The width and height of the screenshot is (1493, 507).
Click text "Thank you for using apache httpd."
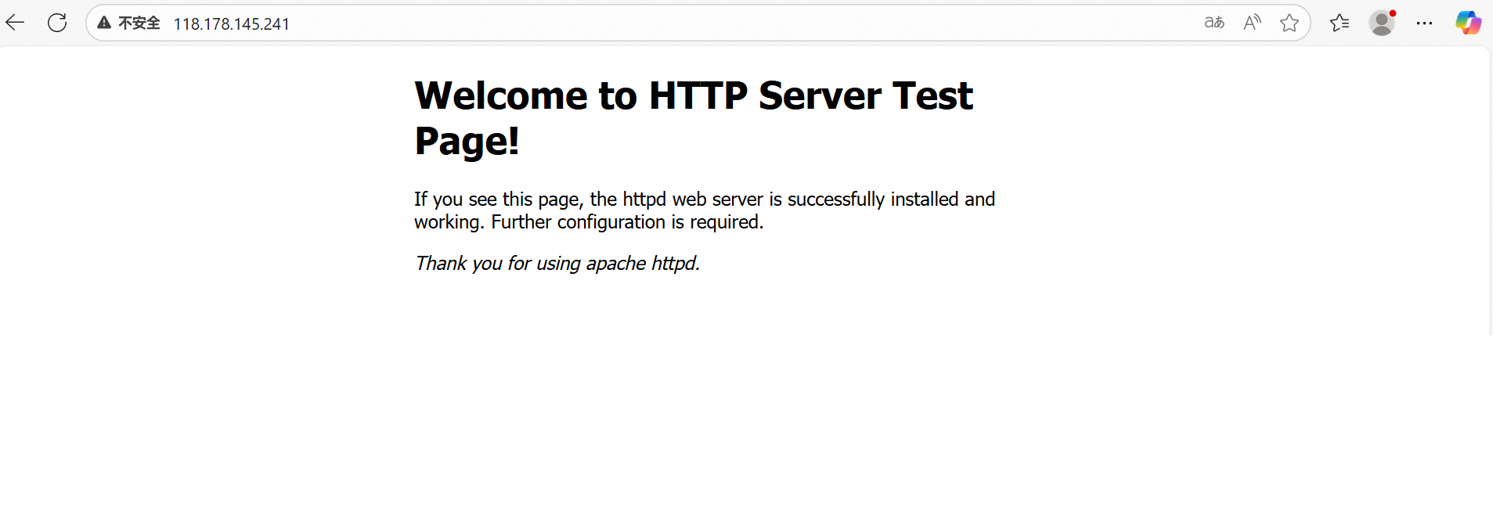click(x=557, y=263)
